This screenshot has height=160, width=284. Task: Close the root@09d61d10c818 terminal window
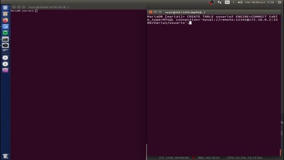[x=14, y=7]
